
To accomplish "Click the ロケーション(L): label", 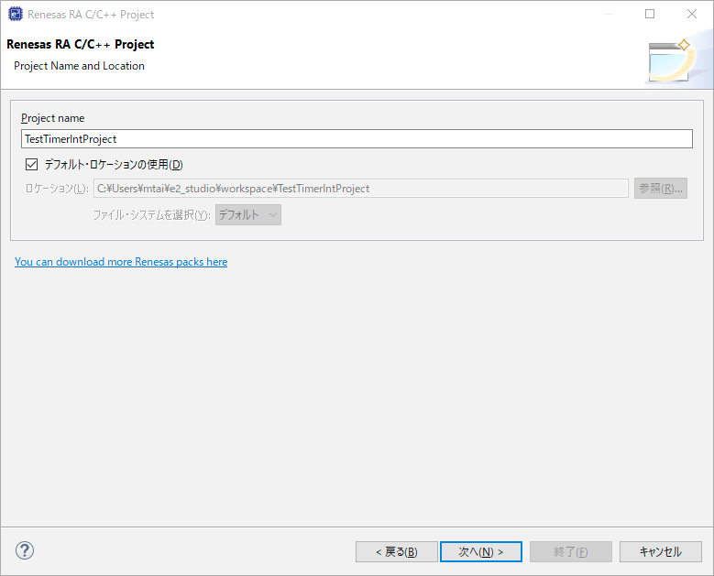I will pos(56,189).
